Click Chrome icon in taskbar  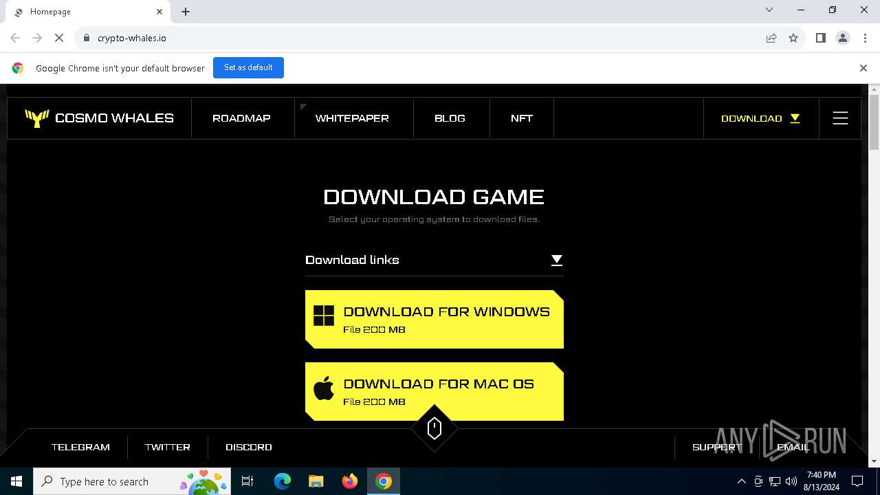point(384,481)
